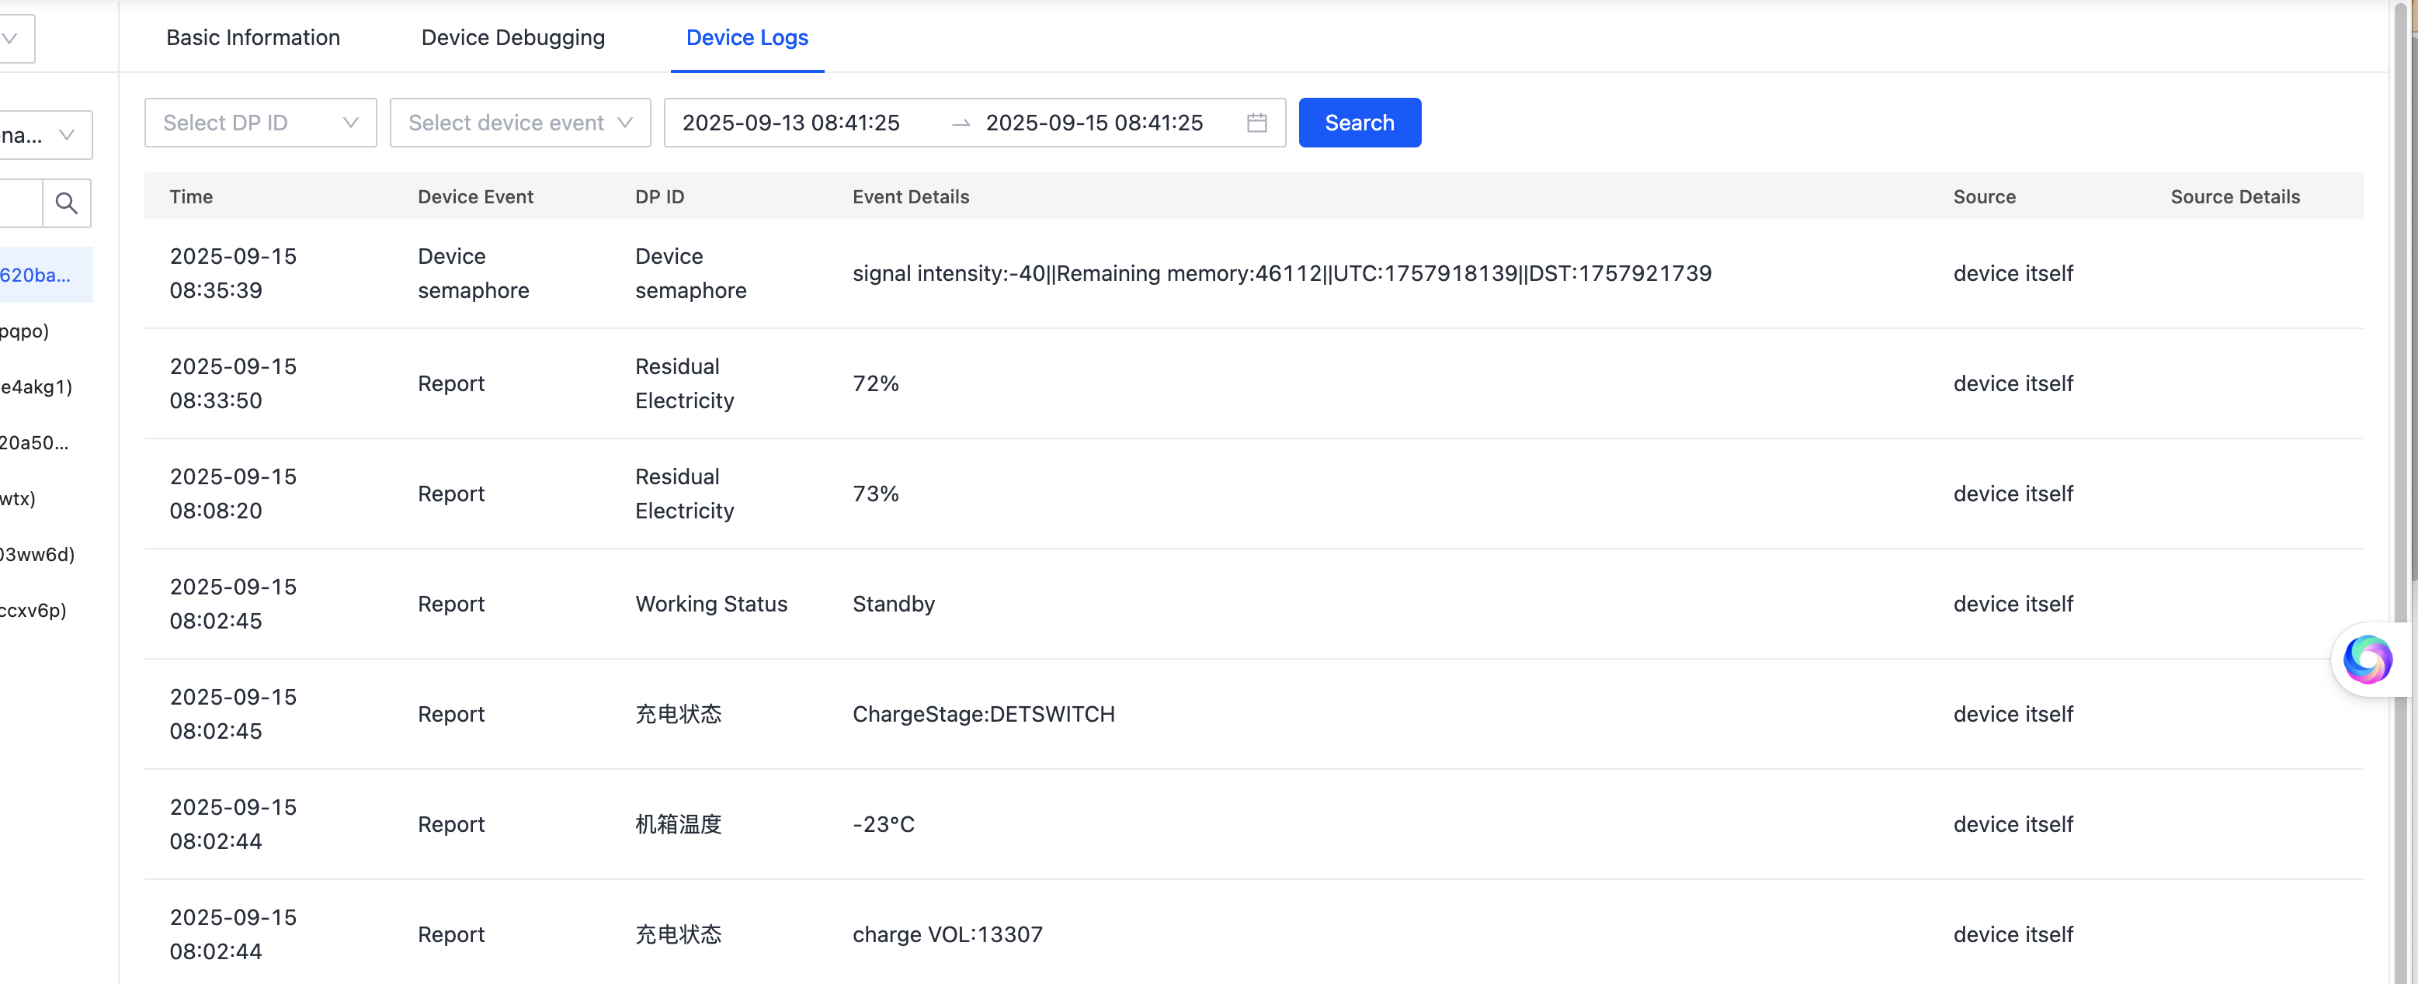Edit the start date 2025-09-13 08:41:25
Viewport: 2418px width, 984px height.
click(790, 123)
